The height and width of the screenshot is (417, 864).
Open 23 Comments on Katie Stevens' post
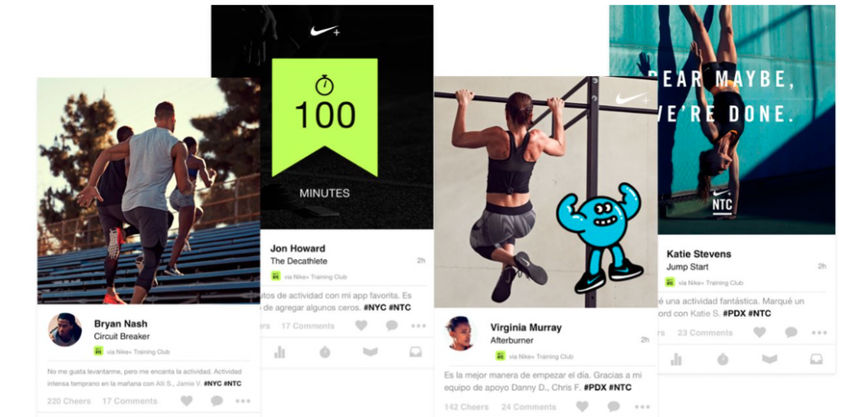[x=705, y=333]
